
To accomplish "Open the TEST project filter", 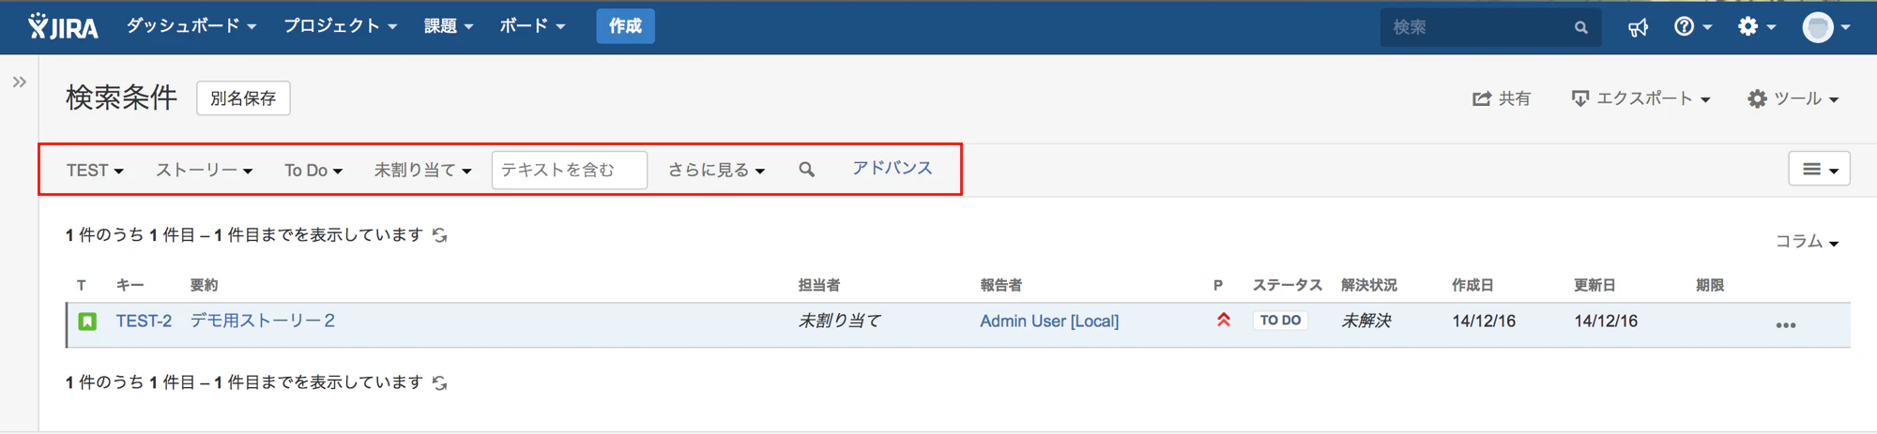I will (x=95, y=170).
